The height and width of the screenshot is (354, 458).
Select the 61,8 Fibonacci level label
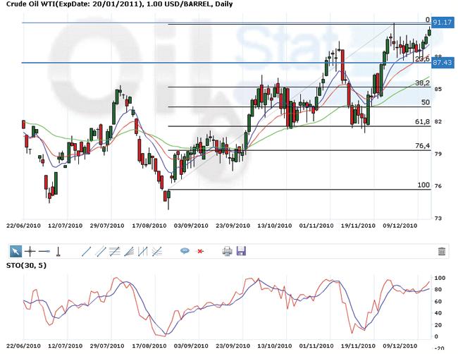(x=421, y=122)
